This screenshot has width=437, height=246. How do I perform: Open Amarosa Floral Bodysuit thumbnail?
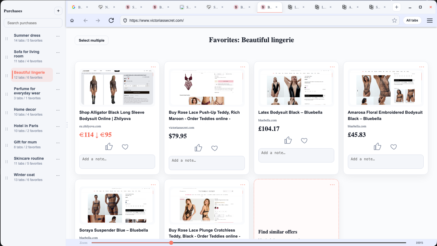pyautogui.click(x=386, y=87)
